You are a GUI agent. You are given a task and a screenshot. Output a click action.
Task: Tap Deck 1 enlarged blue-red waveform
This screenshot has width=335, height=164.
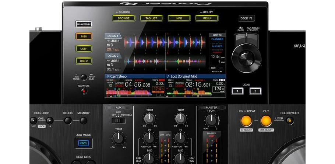pos(166,42)
